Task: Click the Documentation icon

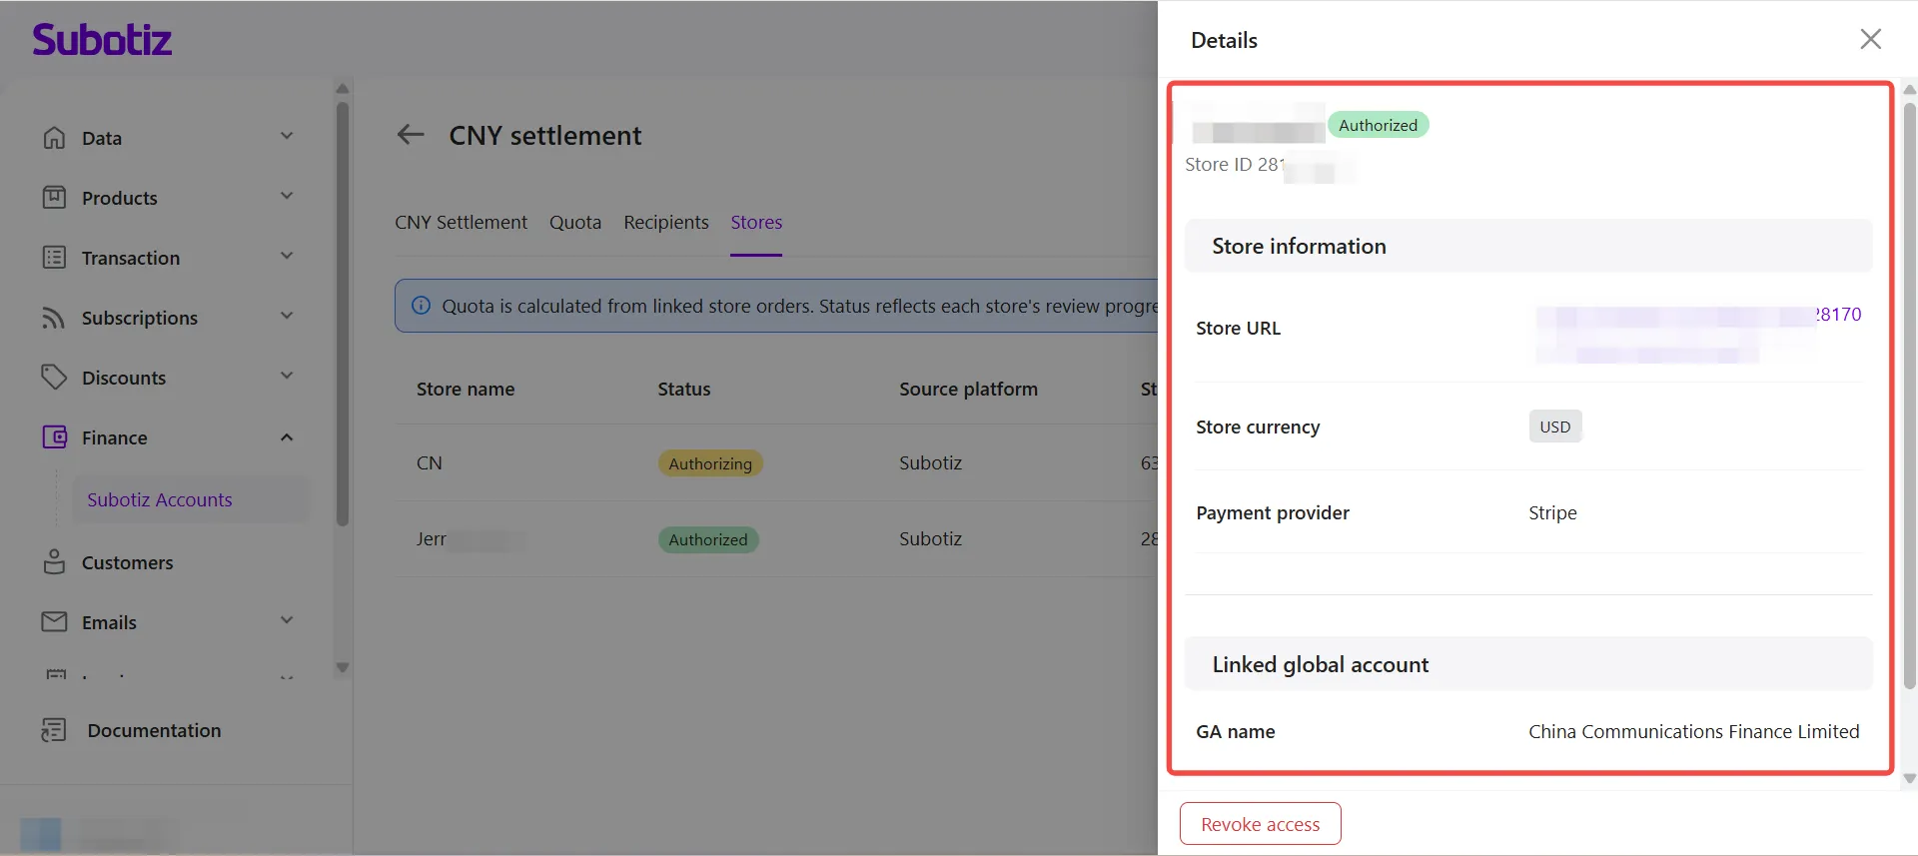Action: click(x=54, y=730)
